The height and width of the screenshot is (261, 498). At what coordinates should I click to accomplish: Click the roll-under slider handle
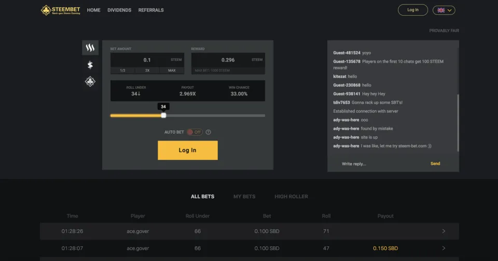[163, 116]
